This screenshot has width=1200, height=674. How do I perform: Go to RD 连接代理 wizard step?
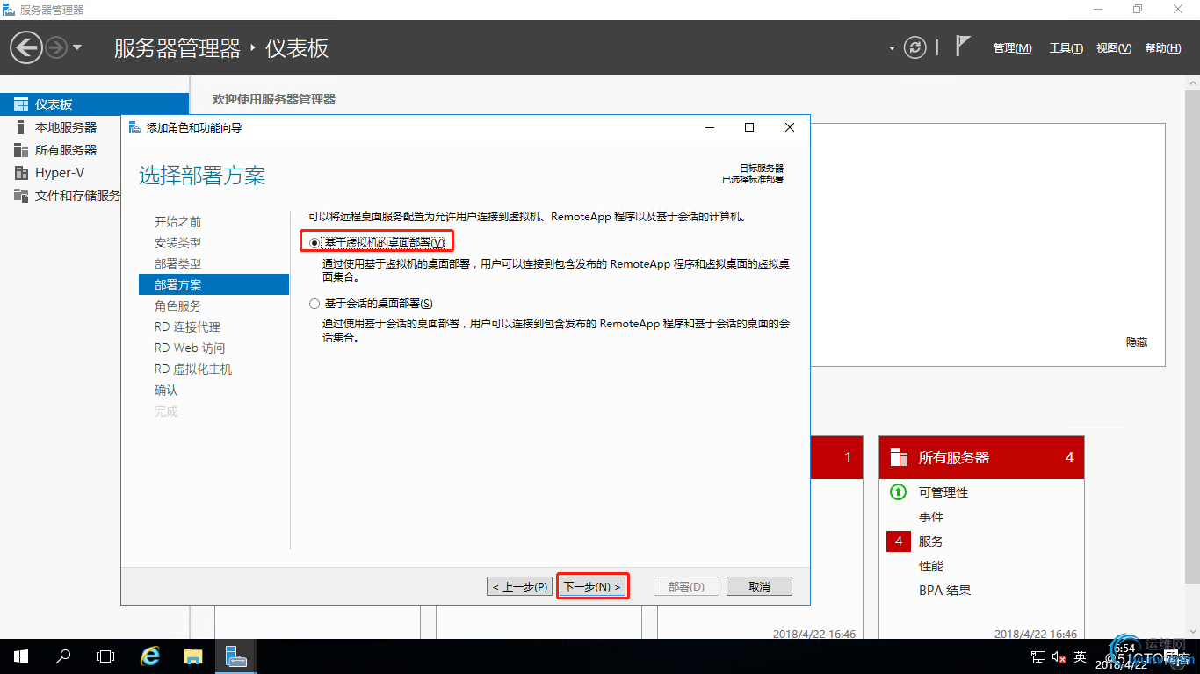click(187, 327)
